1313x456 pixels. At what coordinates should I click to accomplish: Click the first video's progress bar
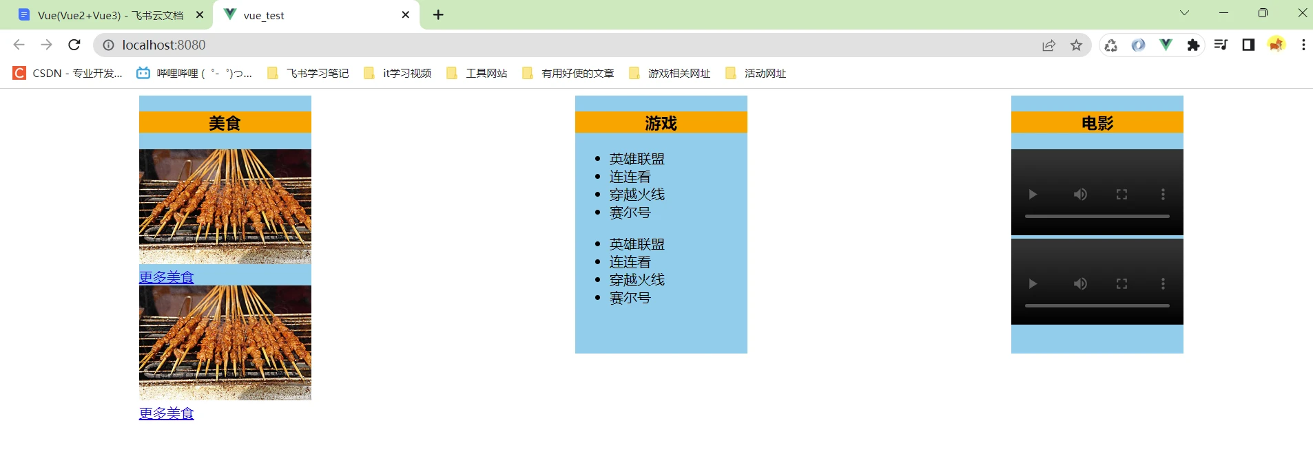(1097, 216)
